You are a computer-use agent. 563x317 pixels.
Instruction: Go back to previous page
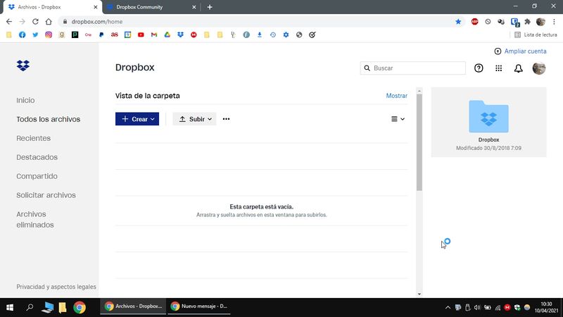[9, 22]
